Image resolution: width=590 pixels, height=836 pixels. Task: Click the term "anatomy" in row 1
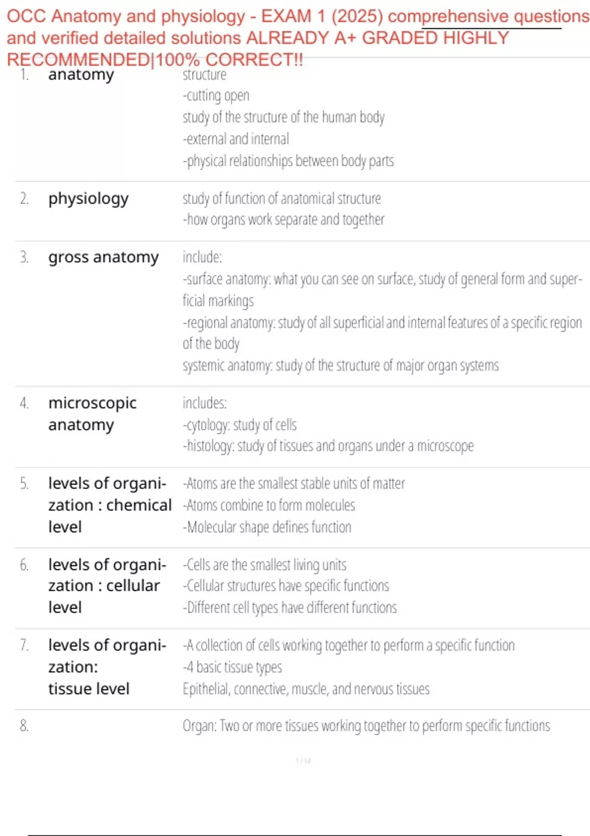(81, 75)
